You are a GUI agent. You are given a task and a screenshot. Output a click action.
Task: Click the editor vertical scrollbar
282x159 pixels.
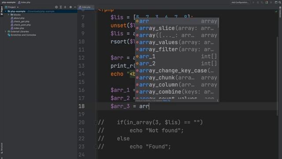pyautogui.click(x=278, y=76)
